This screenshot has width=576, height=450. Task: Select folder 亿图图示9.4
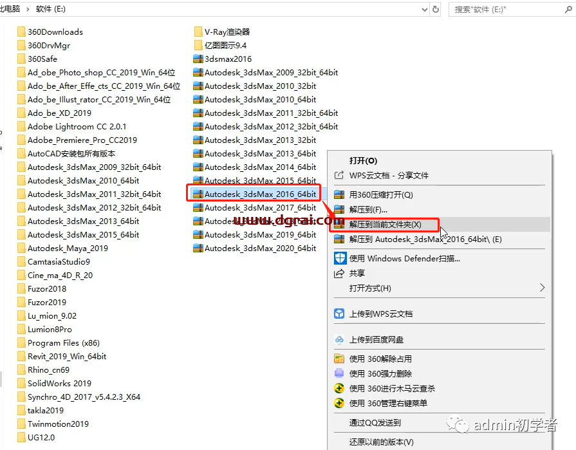[x=225, y=46]
